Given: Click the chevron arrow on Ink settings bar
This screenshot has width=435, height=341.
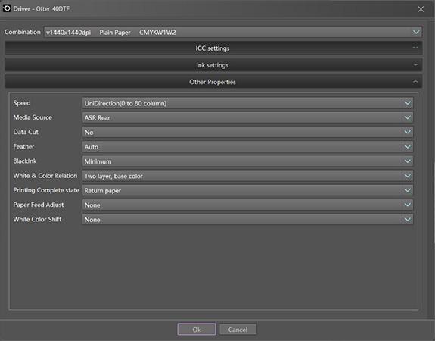Looking at the screenshot, I should (x=415, y=64).
